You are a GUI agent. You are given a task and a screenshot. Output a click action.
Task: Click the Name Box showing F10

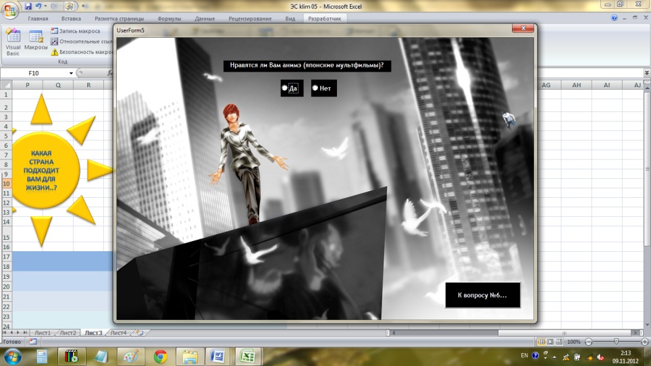(x=34, y=73)
